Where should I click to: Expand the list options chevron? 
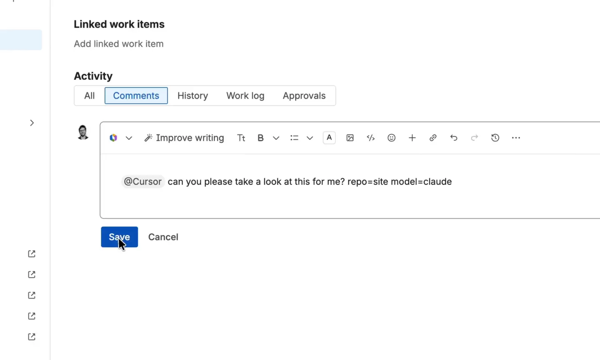310,138
